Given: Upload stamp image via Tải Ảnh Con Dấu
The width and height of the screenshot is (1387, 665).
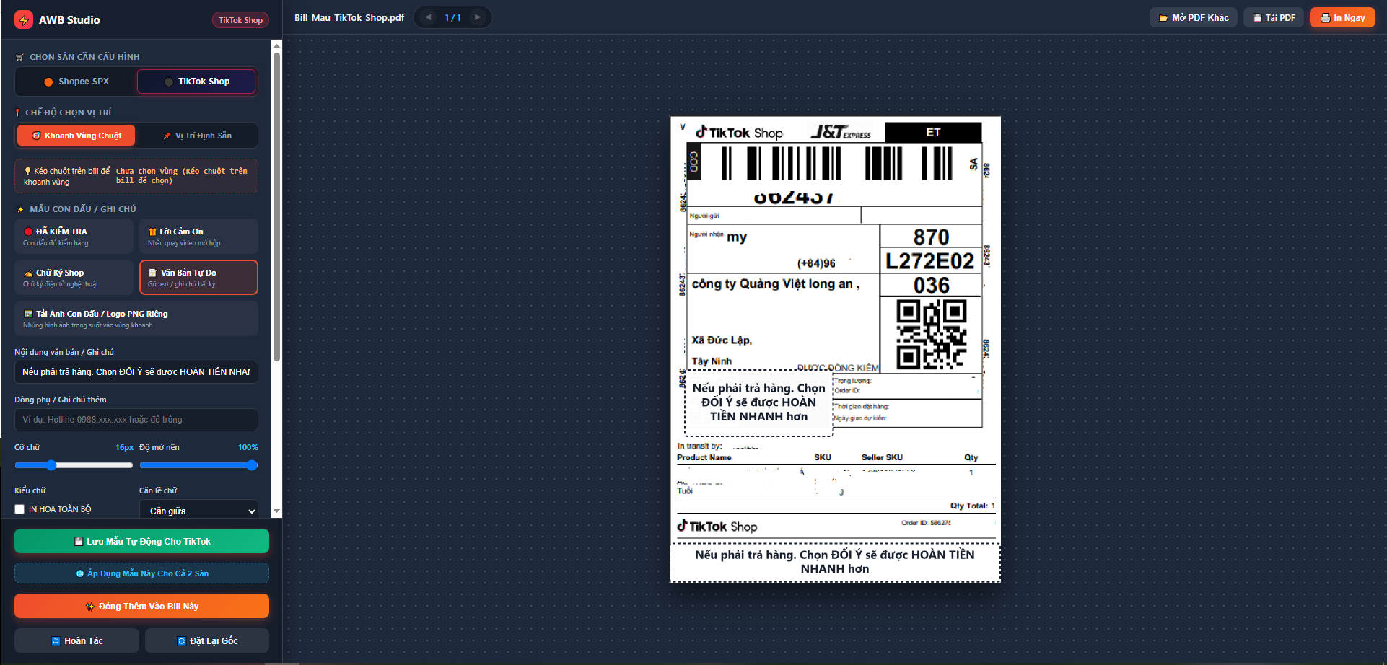Looking at the screenshot, I should click(x=136, y=319).
